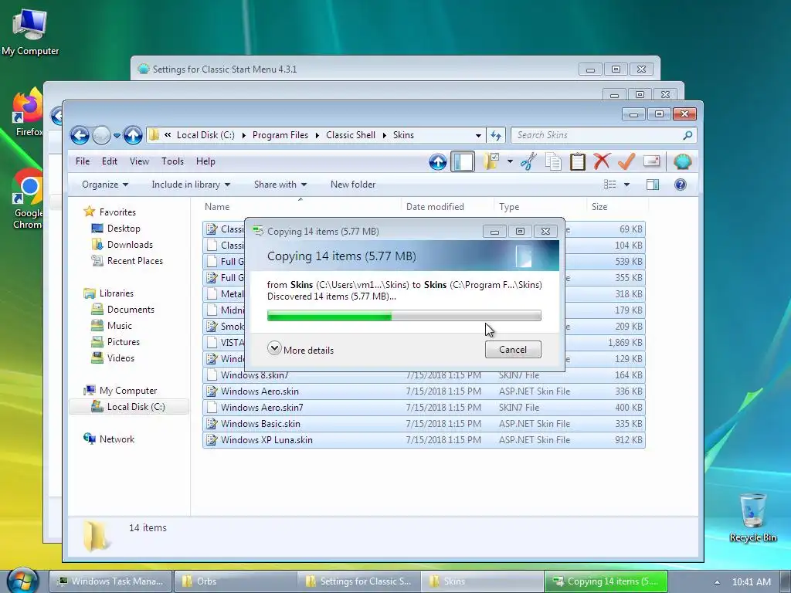
Task: Toggle the navigation pane toolbar icon
Action: (463, 162)
